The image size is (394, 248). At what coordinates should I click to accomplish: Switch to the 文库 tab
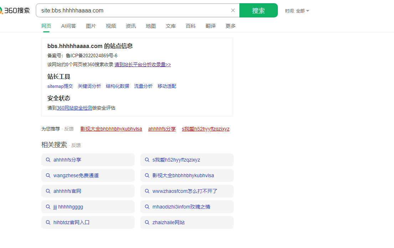point(171,26)
